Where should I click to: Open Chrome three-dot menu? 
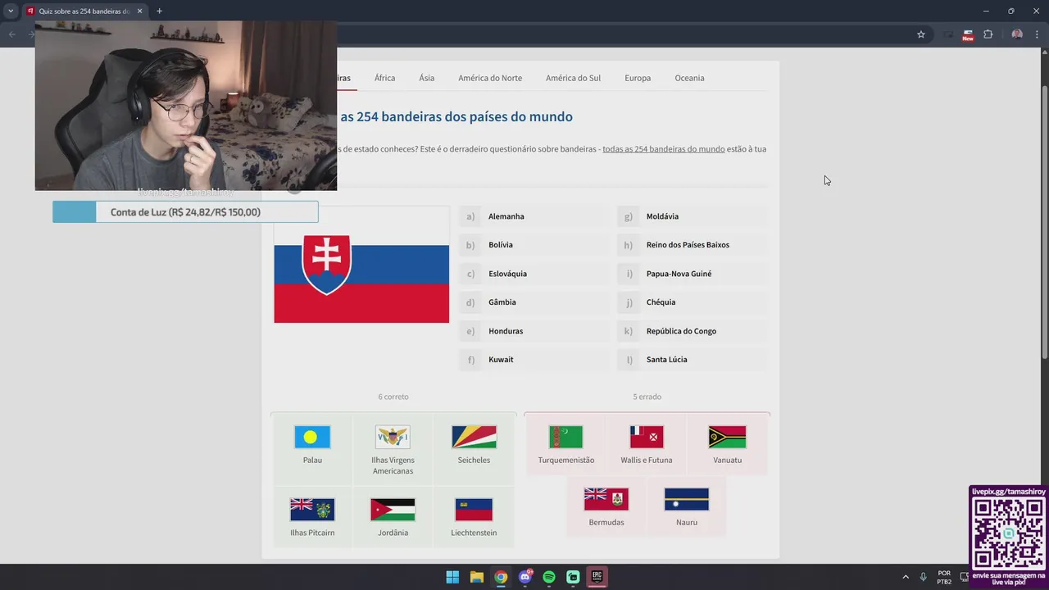point(1037,34)
